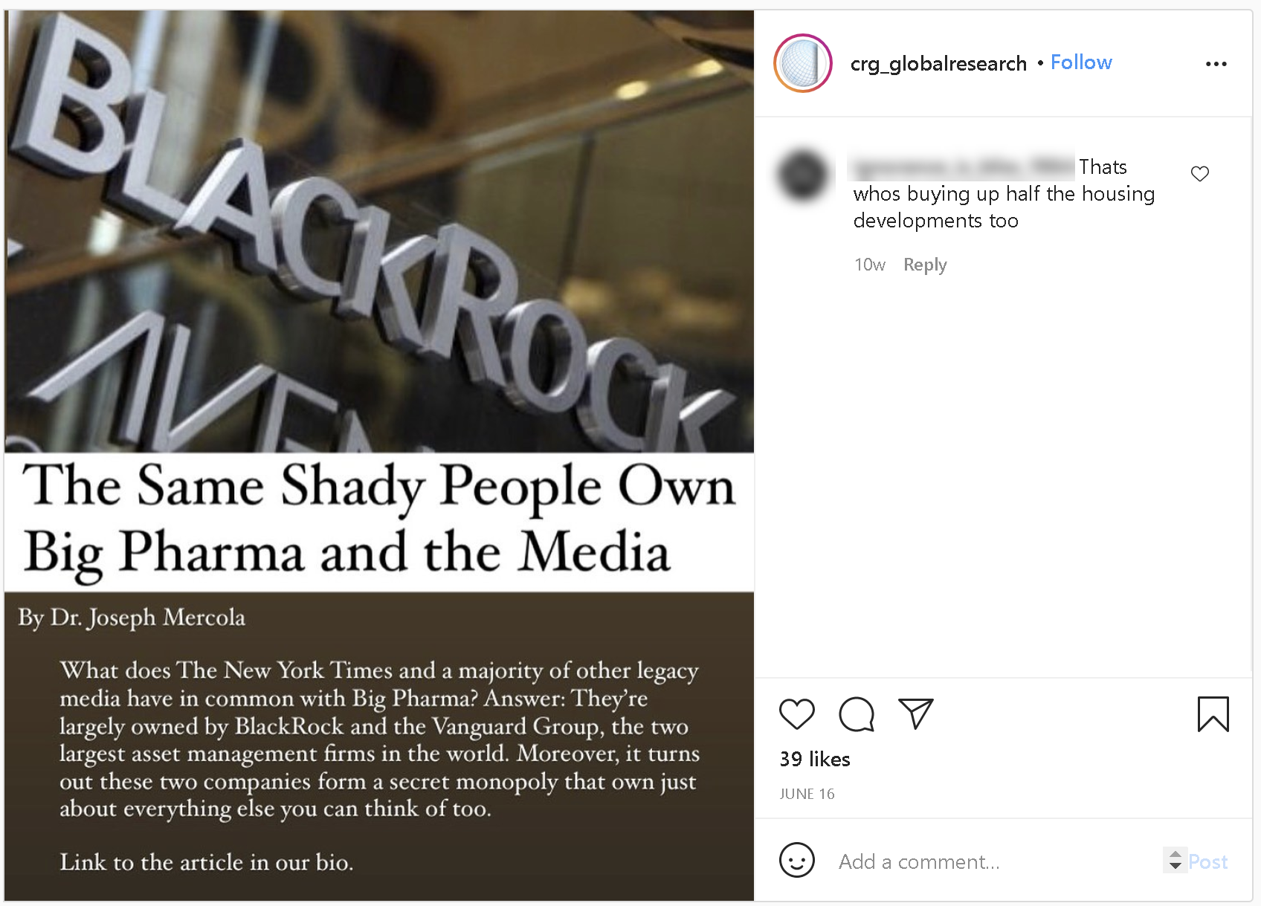Open crg_globalresearch profile picture
Image resolution: width=1261 pixels, height=906 pixels.
click(x=803, y=63)
